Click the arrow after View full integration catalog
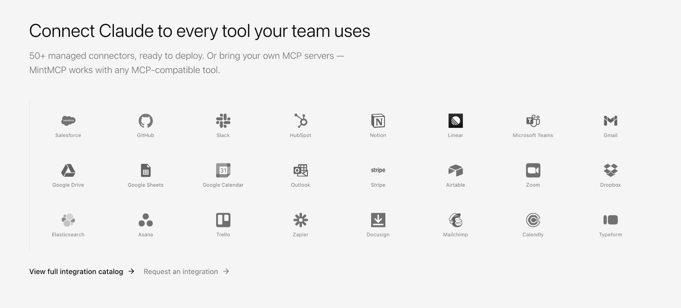Image resolution: width=681 pixels, height=308 pixels. (131, 271)
